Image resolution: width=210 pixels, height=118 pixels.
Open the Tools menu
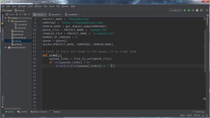coord(52,6)
